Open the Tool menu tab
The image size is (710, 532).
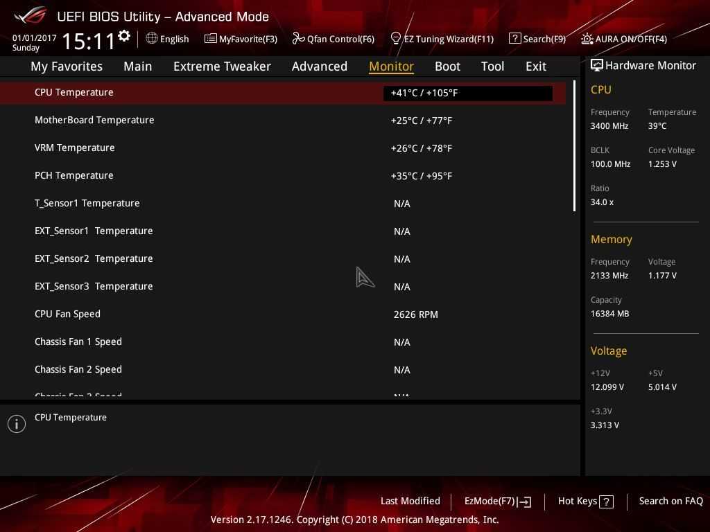click(492, 66)
